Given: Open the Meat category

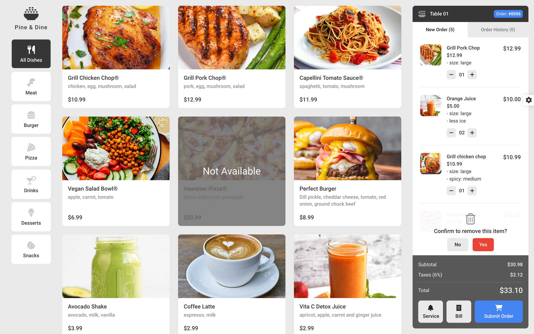Looking at the screenshot, I should 31,86.
